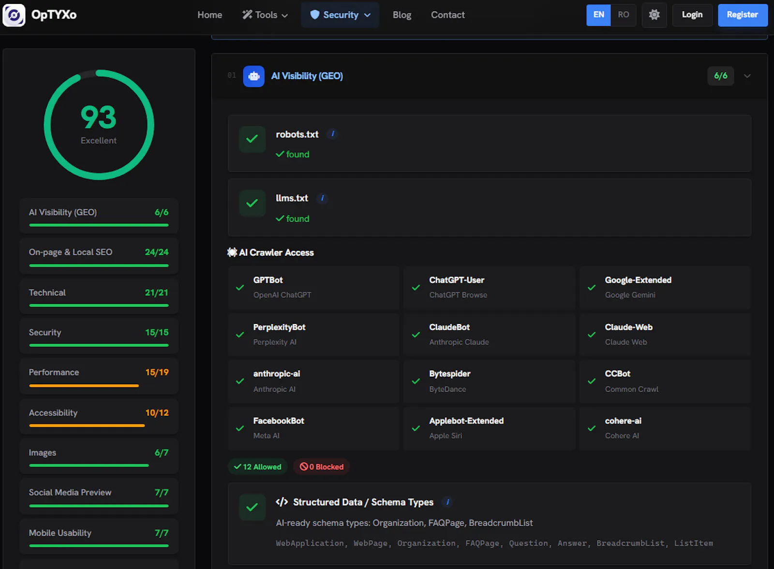This screenshot has height=569, width=774.
Task: Click the checkmark on the ChatGPT-User card
Action: click(416, 288)
